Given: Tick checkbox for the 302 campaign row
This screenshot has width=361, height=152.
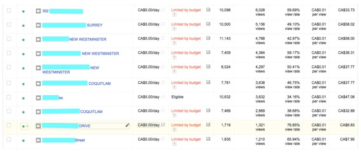Looking at the screenshot, I should tap(9, 10).
